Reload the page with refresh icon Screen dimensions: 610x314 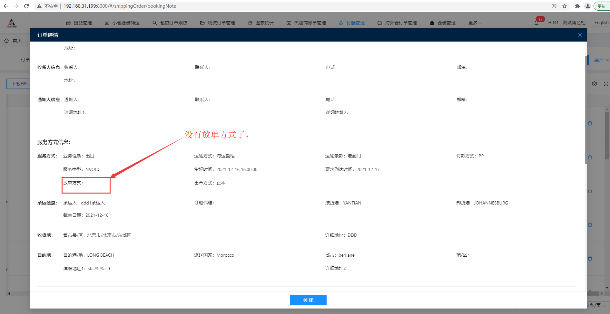(x=26, y=6)
